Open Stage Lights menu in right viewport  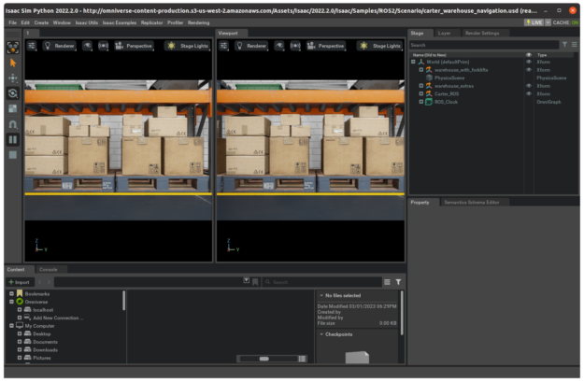[x=380, y=46]
